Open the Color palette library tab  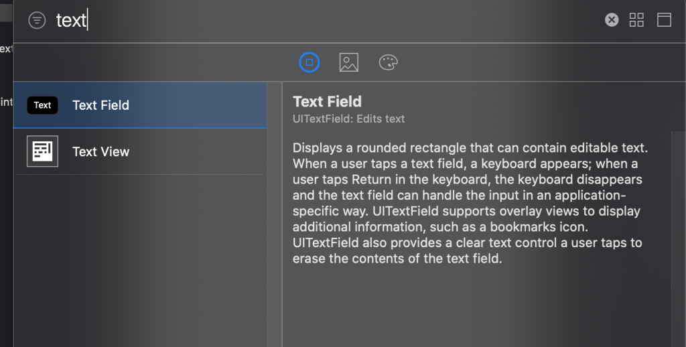pos(388,62)
